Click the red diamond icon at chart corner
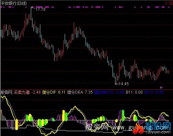 [166, 3]
